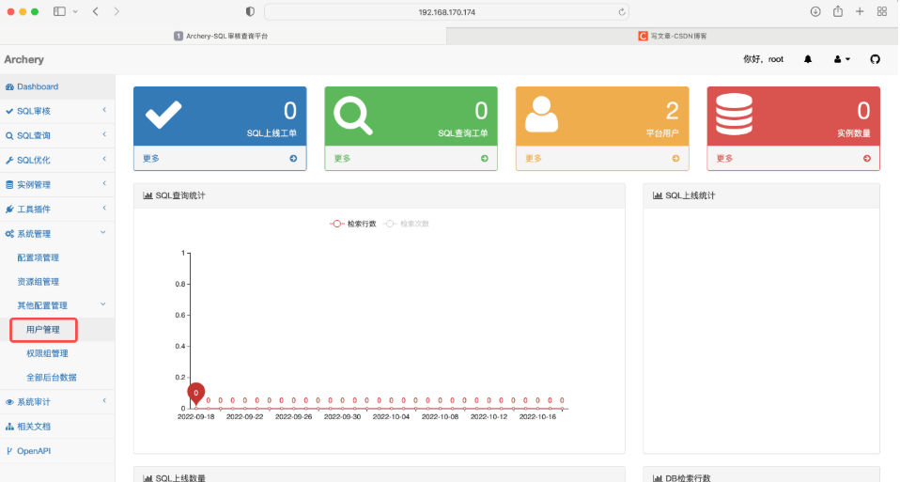Click the number 2 on 平台用户 card

(672, 111)
